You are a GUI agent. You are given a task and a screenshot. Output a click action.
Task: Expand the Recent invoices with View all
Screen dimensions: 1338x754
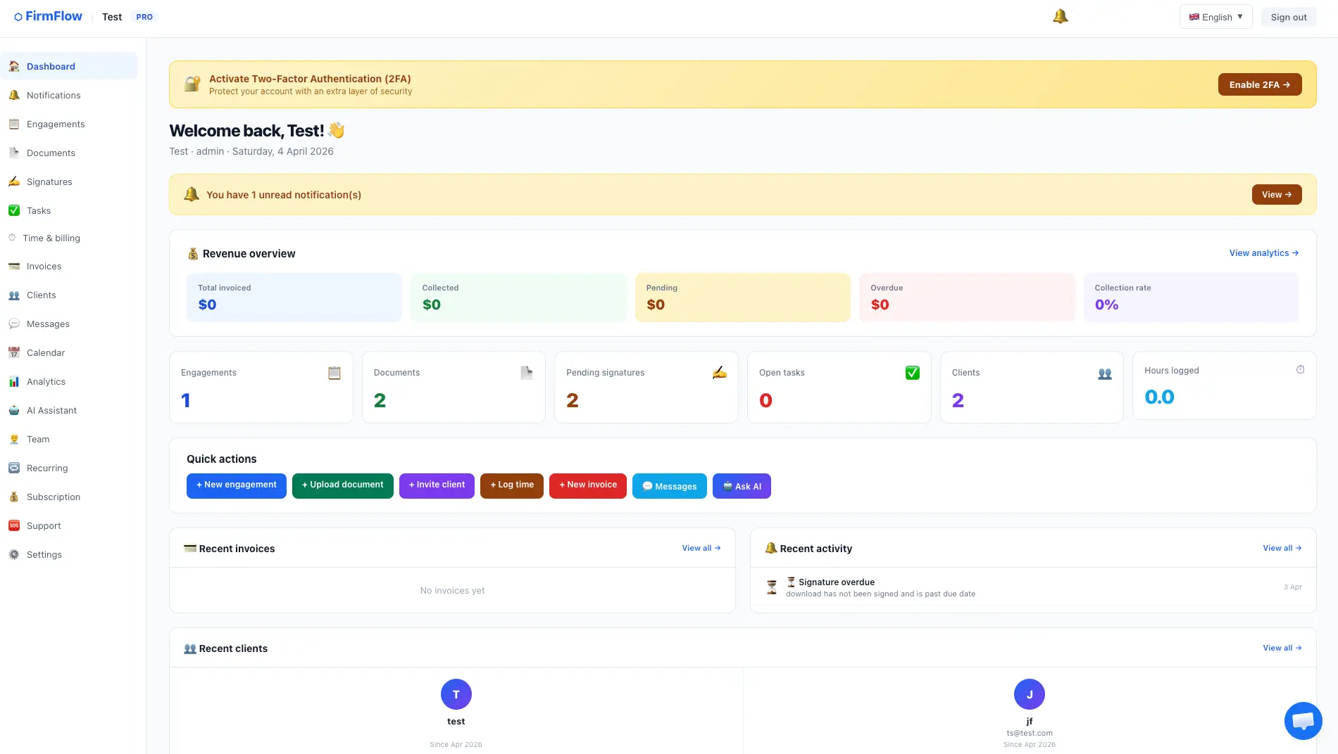[700, 548]
